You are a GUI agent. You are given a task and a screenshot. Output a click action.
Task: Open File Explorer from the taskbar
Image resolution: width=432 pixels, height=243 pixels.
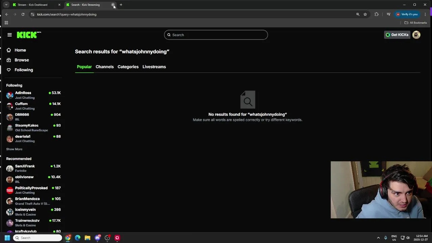[87, 238]
